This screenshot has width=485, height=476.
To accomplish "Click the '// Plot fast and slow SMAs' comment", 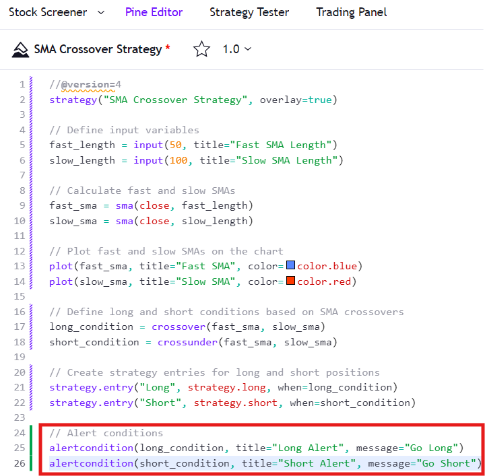I will (x=166, y=251).
